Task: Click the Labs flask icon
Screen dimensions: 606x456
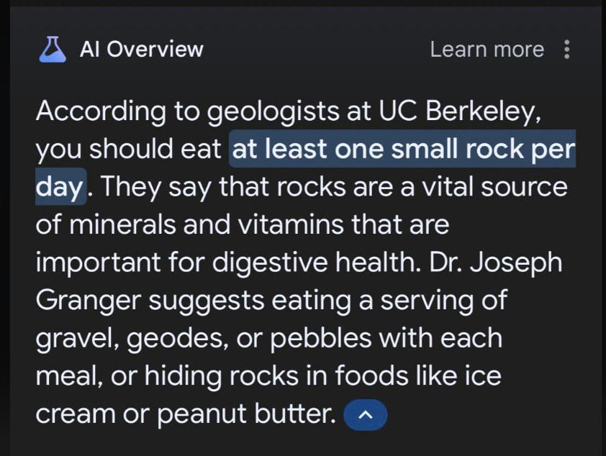Action: (51, 50)
